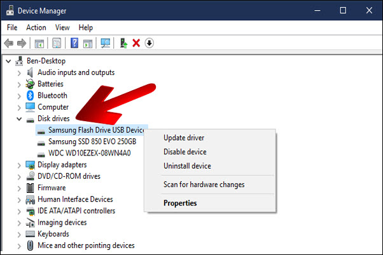This screenshot has width=383, height=255.
Task: Click the Scan for hardware changes toolbar icon
Action: pyautogui.click(x=106, y=43)
